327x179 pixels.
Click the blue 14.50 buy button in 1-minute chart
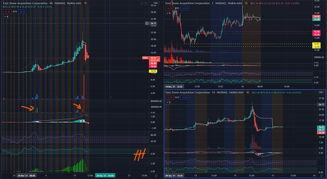click(185, 8)
